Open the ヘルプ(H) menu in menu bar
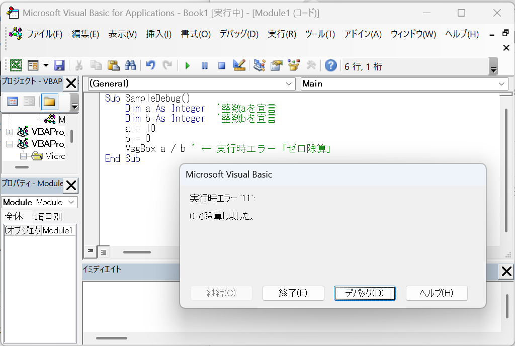The height and width of the screenshot is (346, 515). 462,34
